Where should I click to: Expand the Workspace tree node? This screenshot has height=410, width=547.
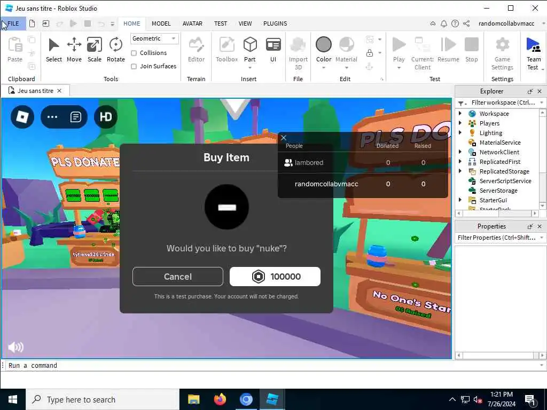(460, 113)
